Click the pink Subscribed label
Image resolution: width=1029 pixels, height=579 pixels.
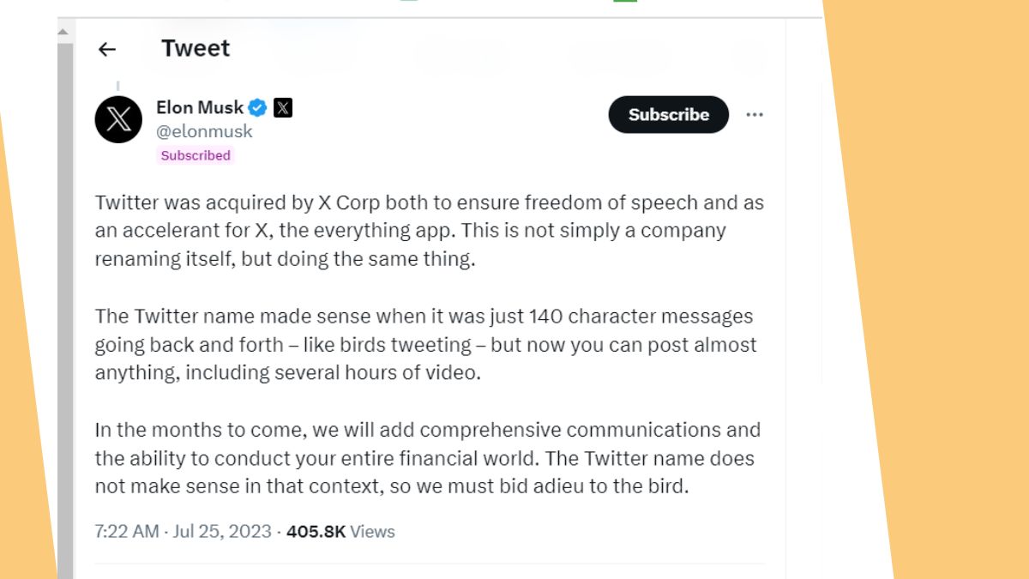tap(196, 155)
